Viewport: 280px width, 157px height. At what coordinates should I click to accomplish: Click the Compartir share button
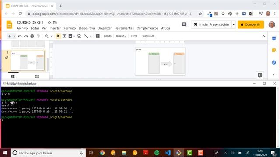click(251, 24)
